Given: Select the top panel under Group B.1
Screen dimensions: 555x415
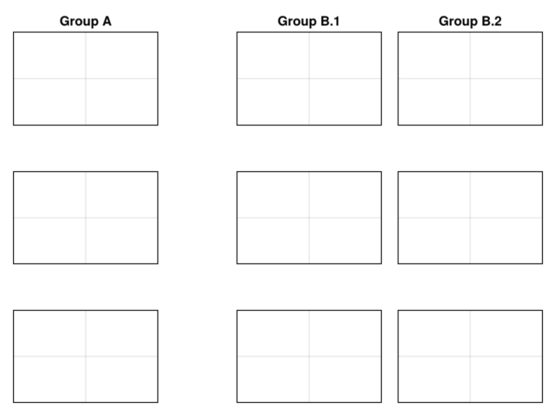Looking at the screenshot, I should pos(309,78).
